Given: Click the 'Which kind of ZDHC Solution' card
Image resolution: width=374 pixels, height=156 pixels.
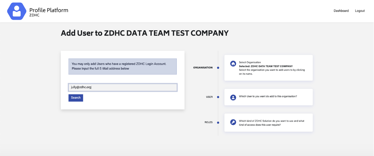Looking at the screenshot, I should pos(272,123).
